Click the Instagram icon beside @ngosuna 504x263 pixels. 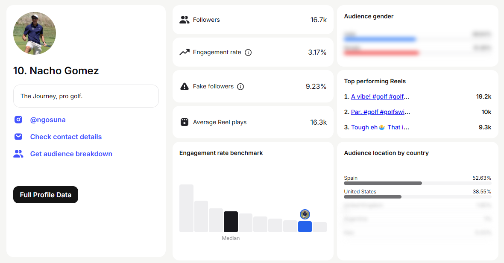pyautogui.click(x=18, y=120)
